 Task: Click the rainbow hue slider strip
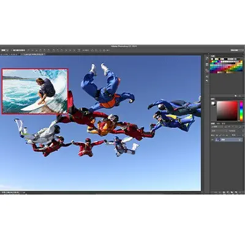pos(241,111)
